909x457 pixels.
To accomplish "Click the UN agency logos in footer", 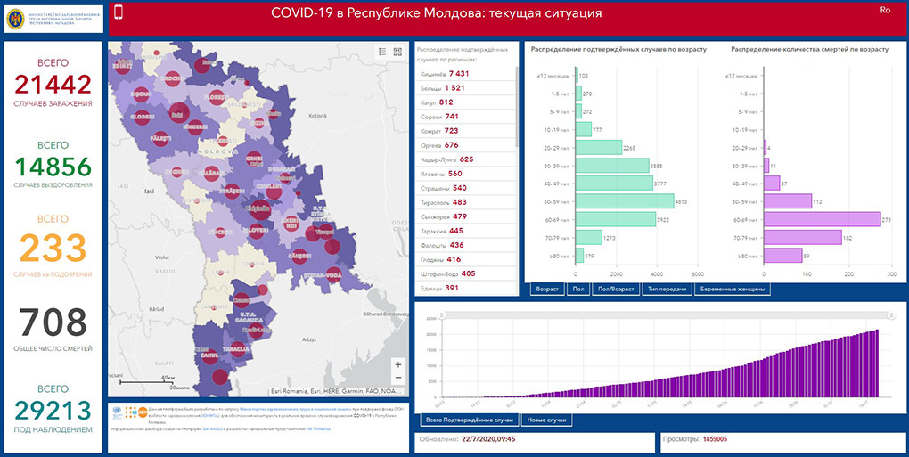I will tap(134, 412).
